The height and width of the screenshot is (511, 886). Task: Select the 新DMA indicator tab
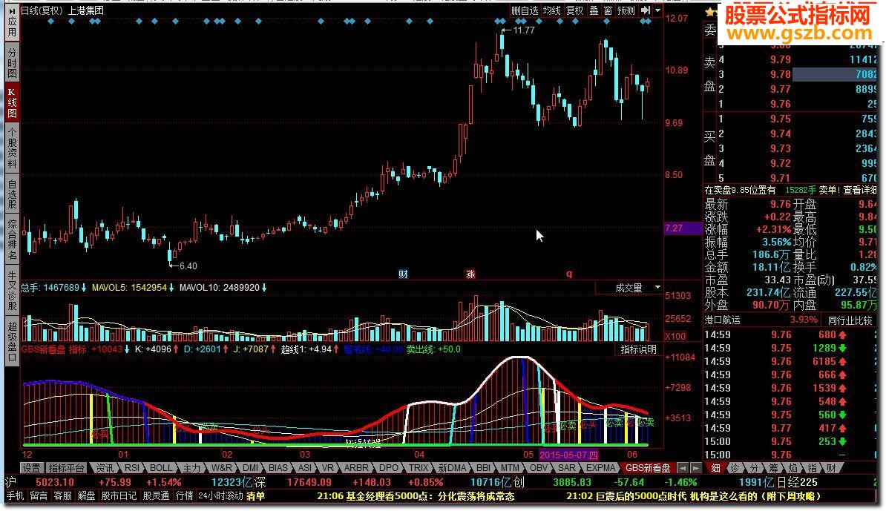coord(452,468)
